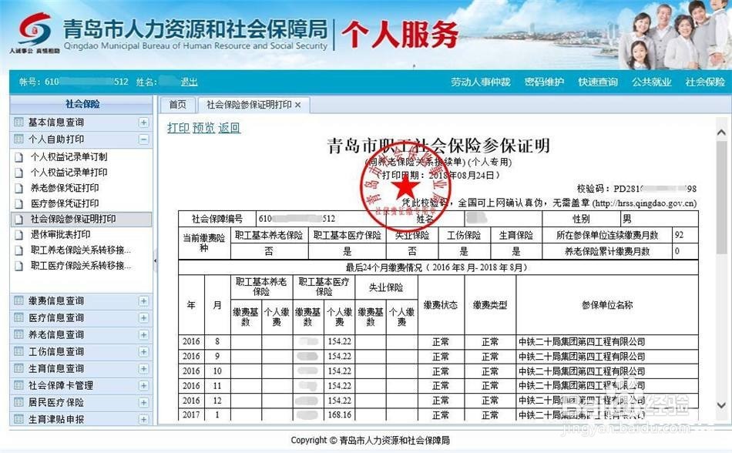Open 职工养老保险关系转移接 item
The width and height of the screenshot is (732, 453).
[80, 250]
